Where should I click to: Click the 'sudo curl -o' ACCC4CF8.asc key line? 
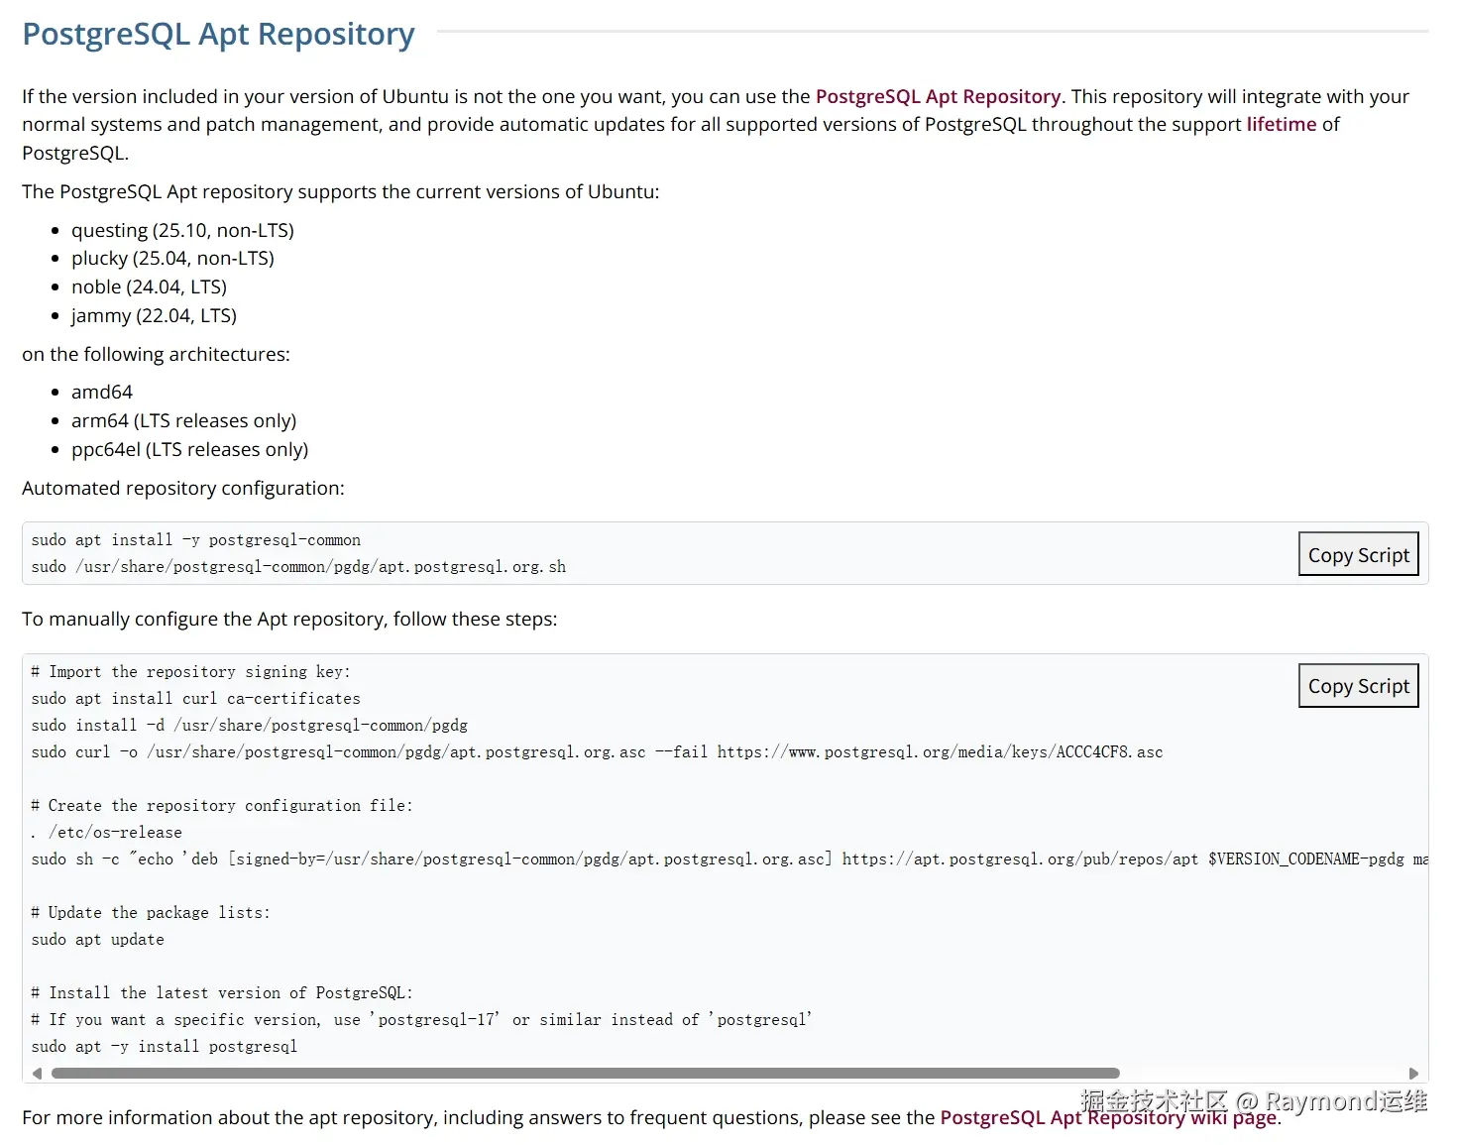click(597, 752)
